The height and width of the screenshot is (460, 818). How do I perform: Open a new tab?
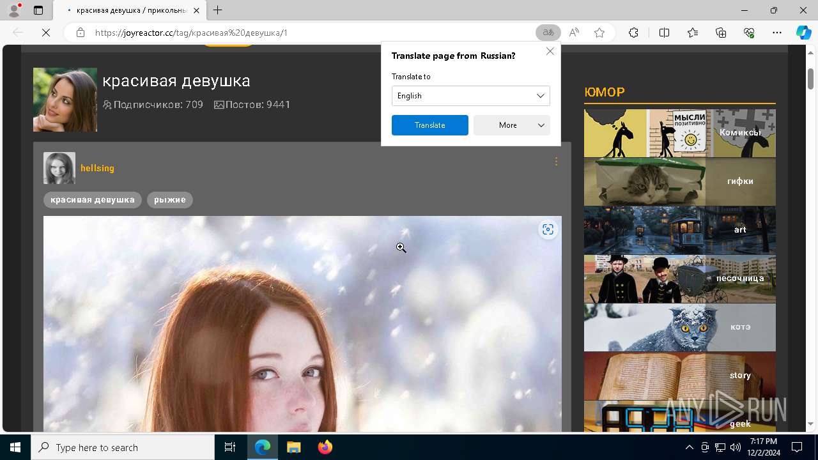218,10
